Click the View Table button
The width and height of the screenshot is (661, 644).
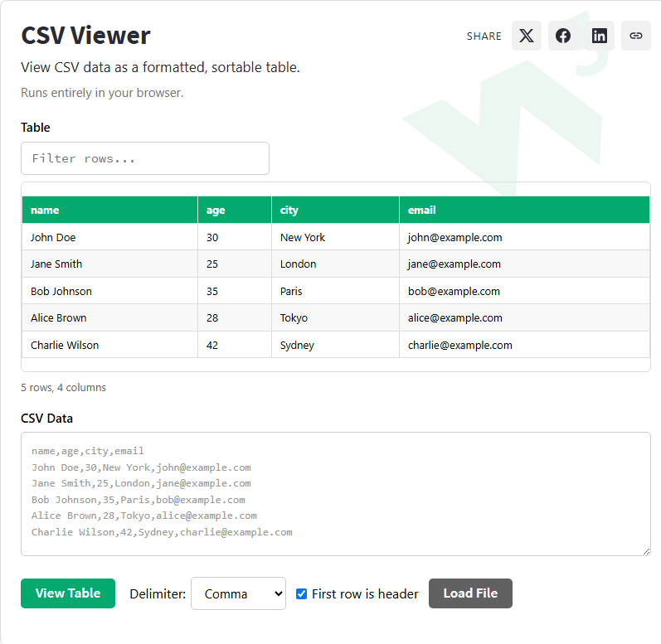68,593
